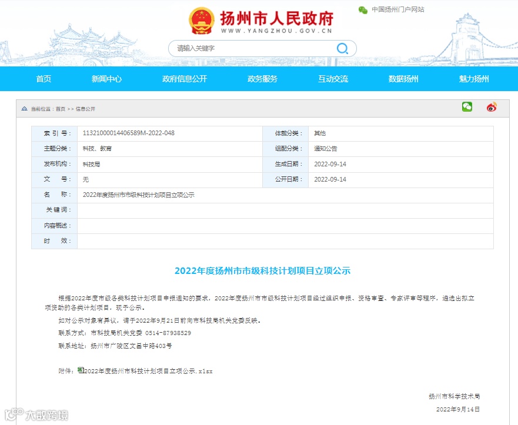Open the 数据扬州 navigation tab
Viewport: 518px width, 425px height.
403,79
